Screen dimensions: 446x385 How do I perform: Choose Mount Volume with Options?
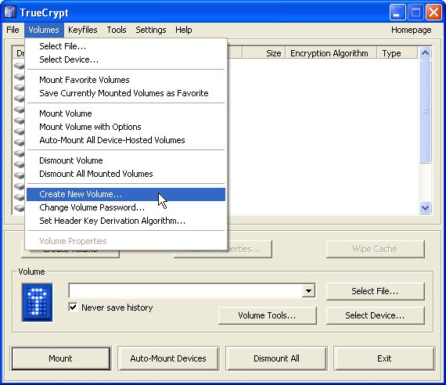pos(126,127)
